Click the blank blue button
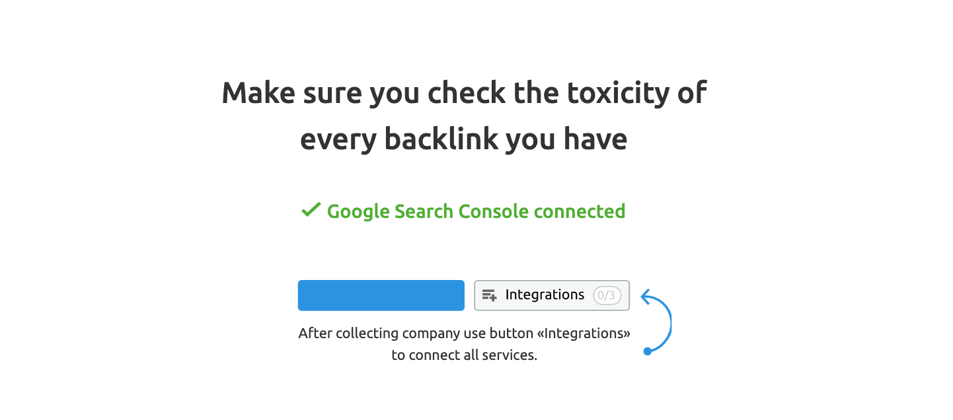Screen dimensions: 953x420 coord(381,295)
